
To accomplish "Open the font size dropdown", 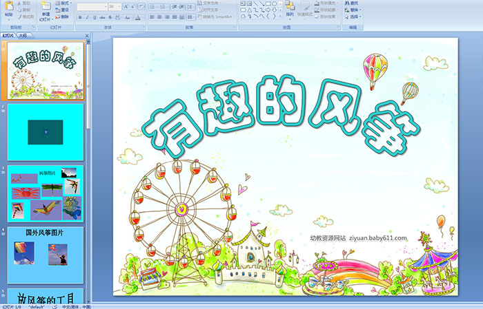I will tap(120, 6).
